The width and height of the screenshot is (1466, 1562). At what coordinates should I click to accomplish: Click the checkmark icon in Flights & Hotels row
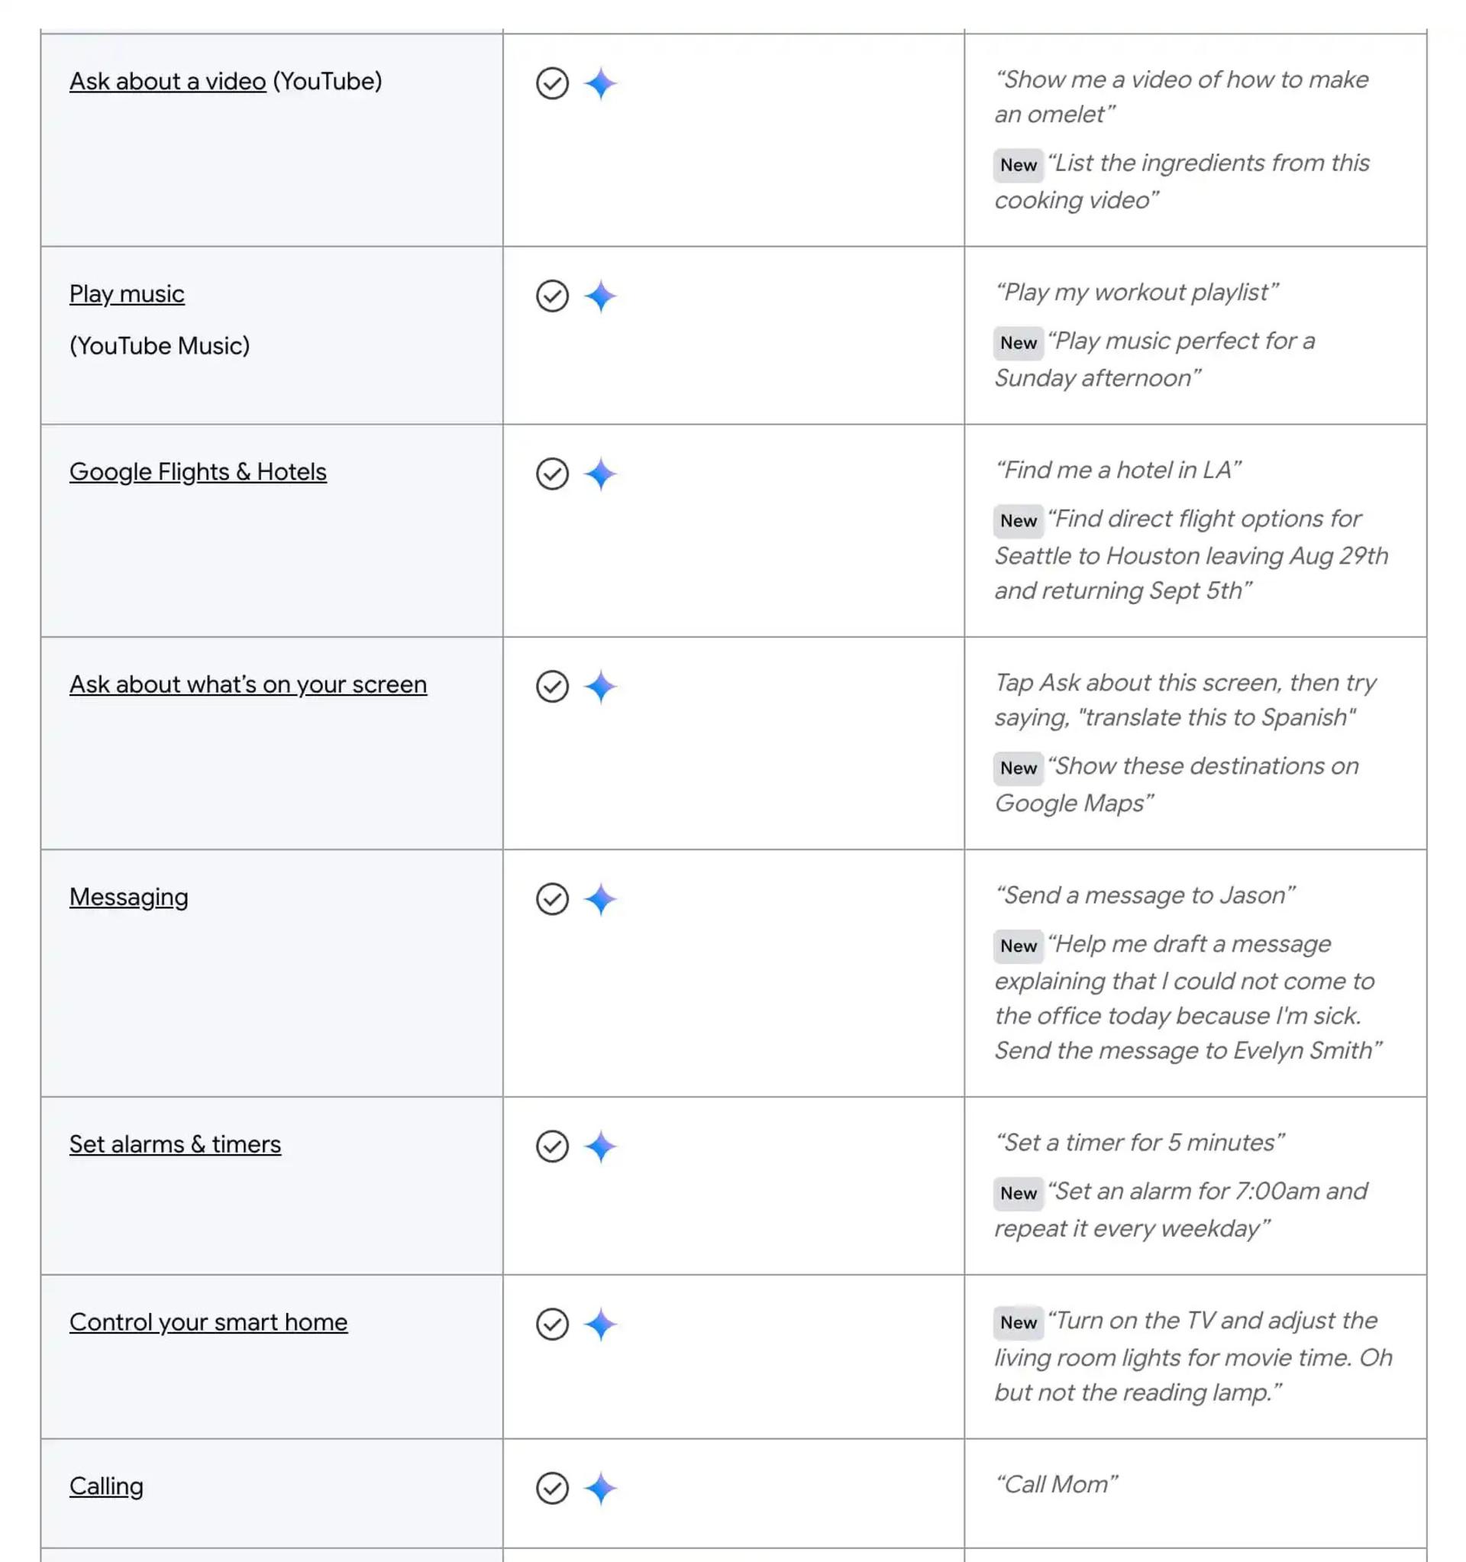[552, 474]
